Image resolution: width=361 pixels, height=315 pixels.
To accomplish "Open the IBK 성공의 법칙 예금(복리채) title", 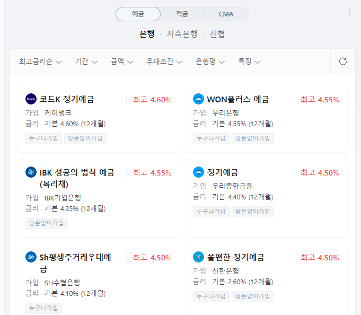I will 77,178.
